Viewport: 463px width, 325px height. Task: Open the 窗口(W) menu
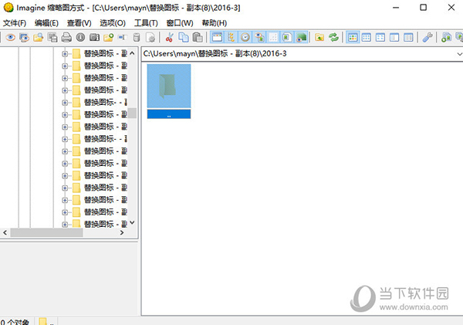pos(180,23)
